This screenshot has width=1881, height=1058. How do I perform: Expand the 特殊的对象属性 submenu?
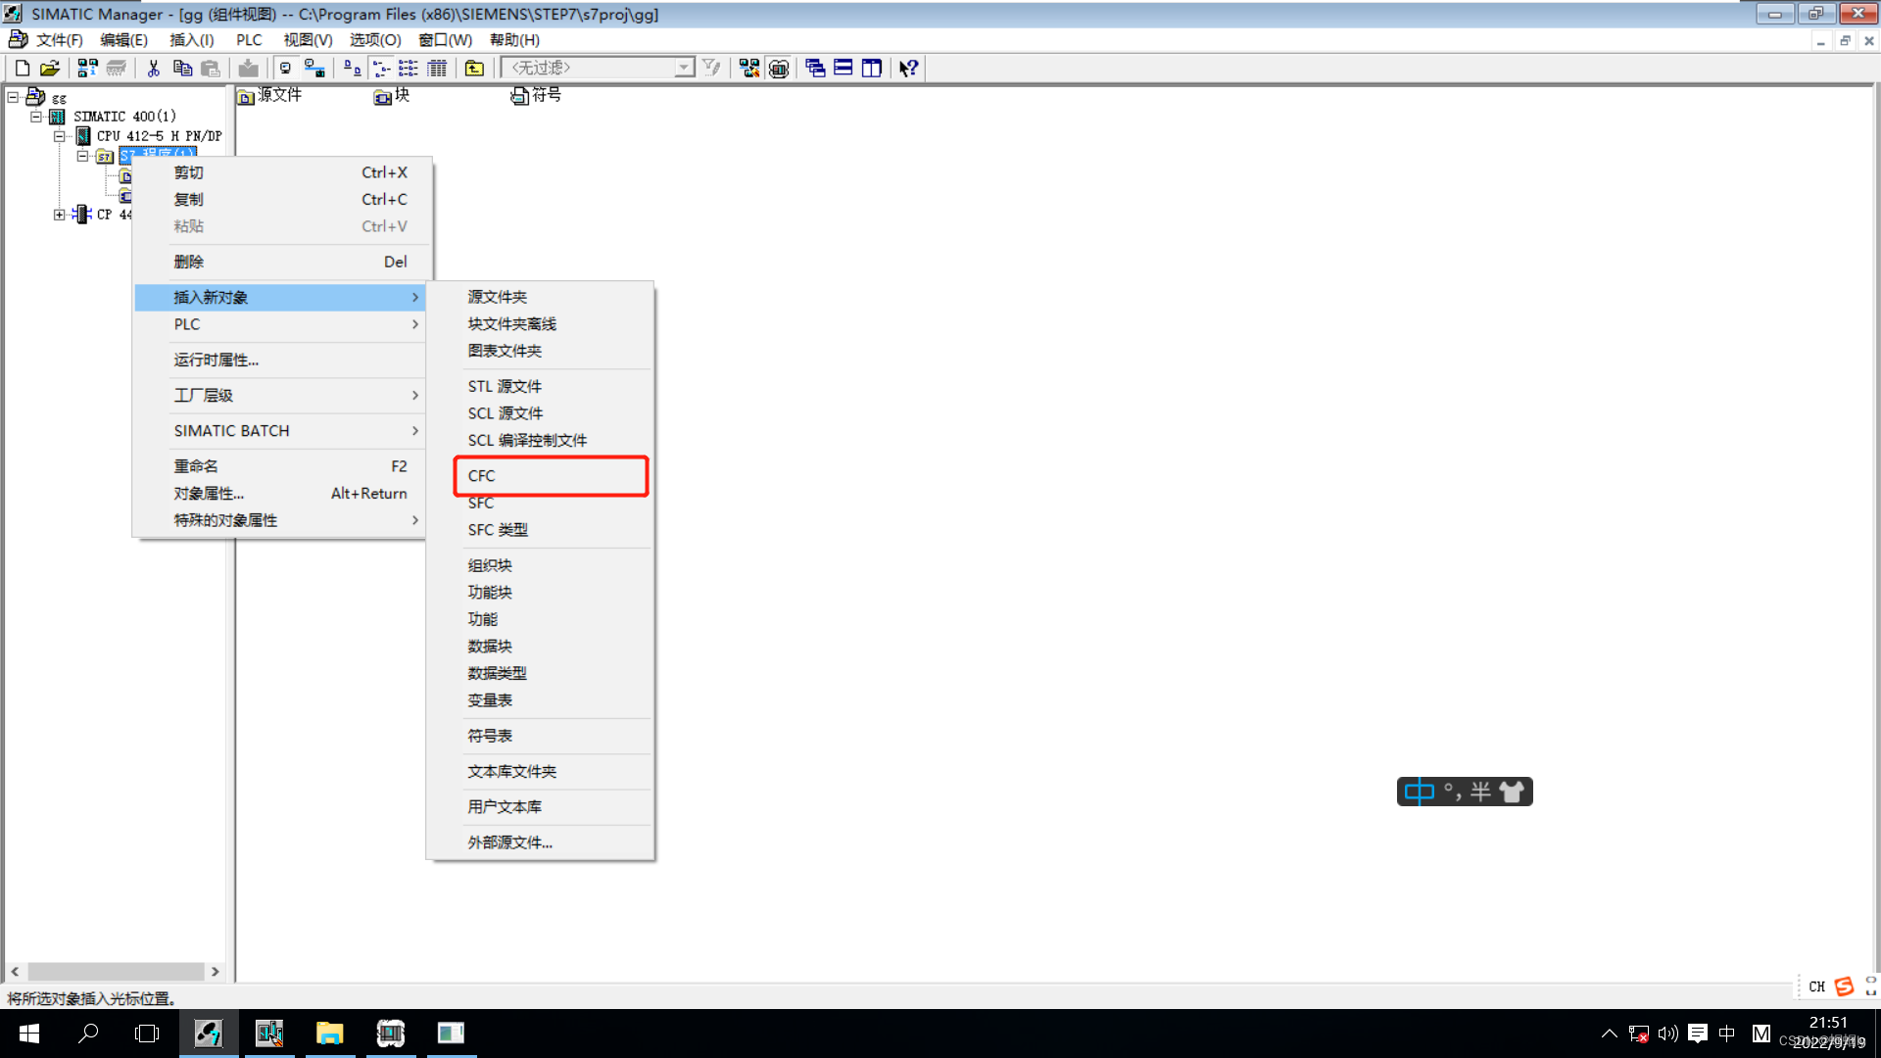pyautogui.click(x=280, y=520)
